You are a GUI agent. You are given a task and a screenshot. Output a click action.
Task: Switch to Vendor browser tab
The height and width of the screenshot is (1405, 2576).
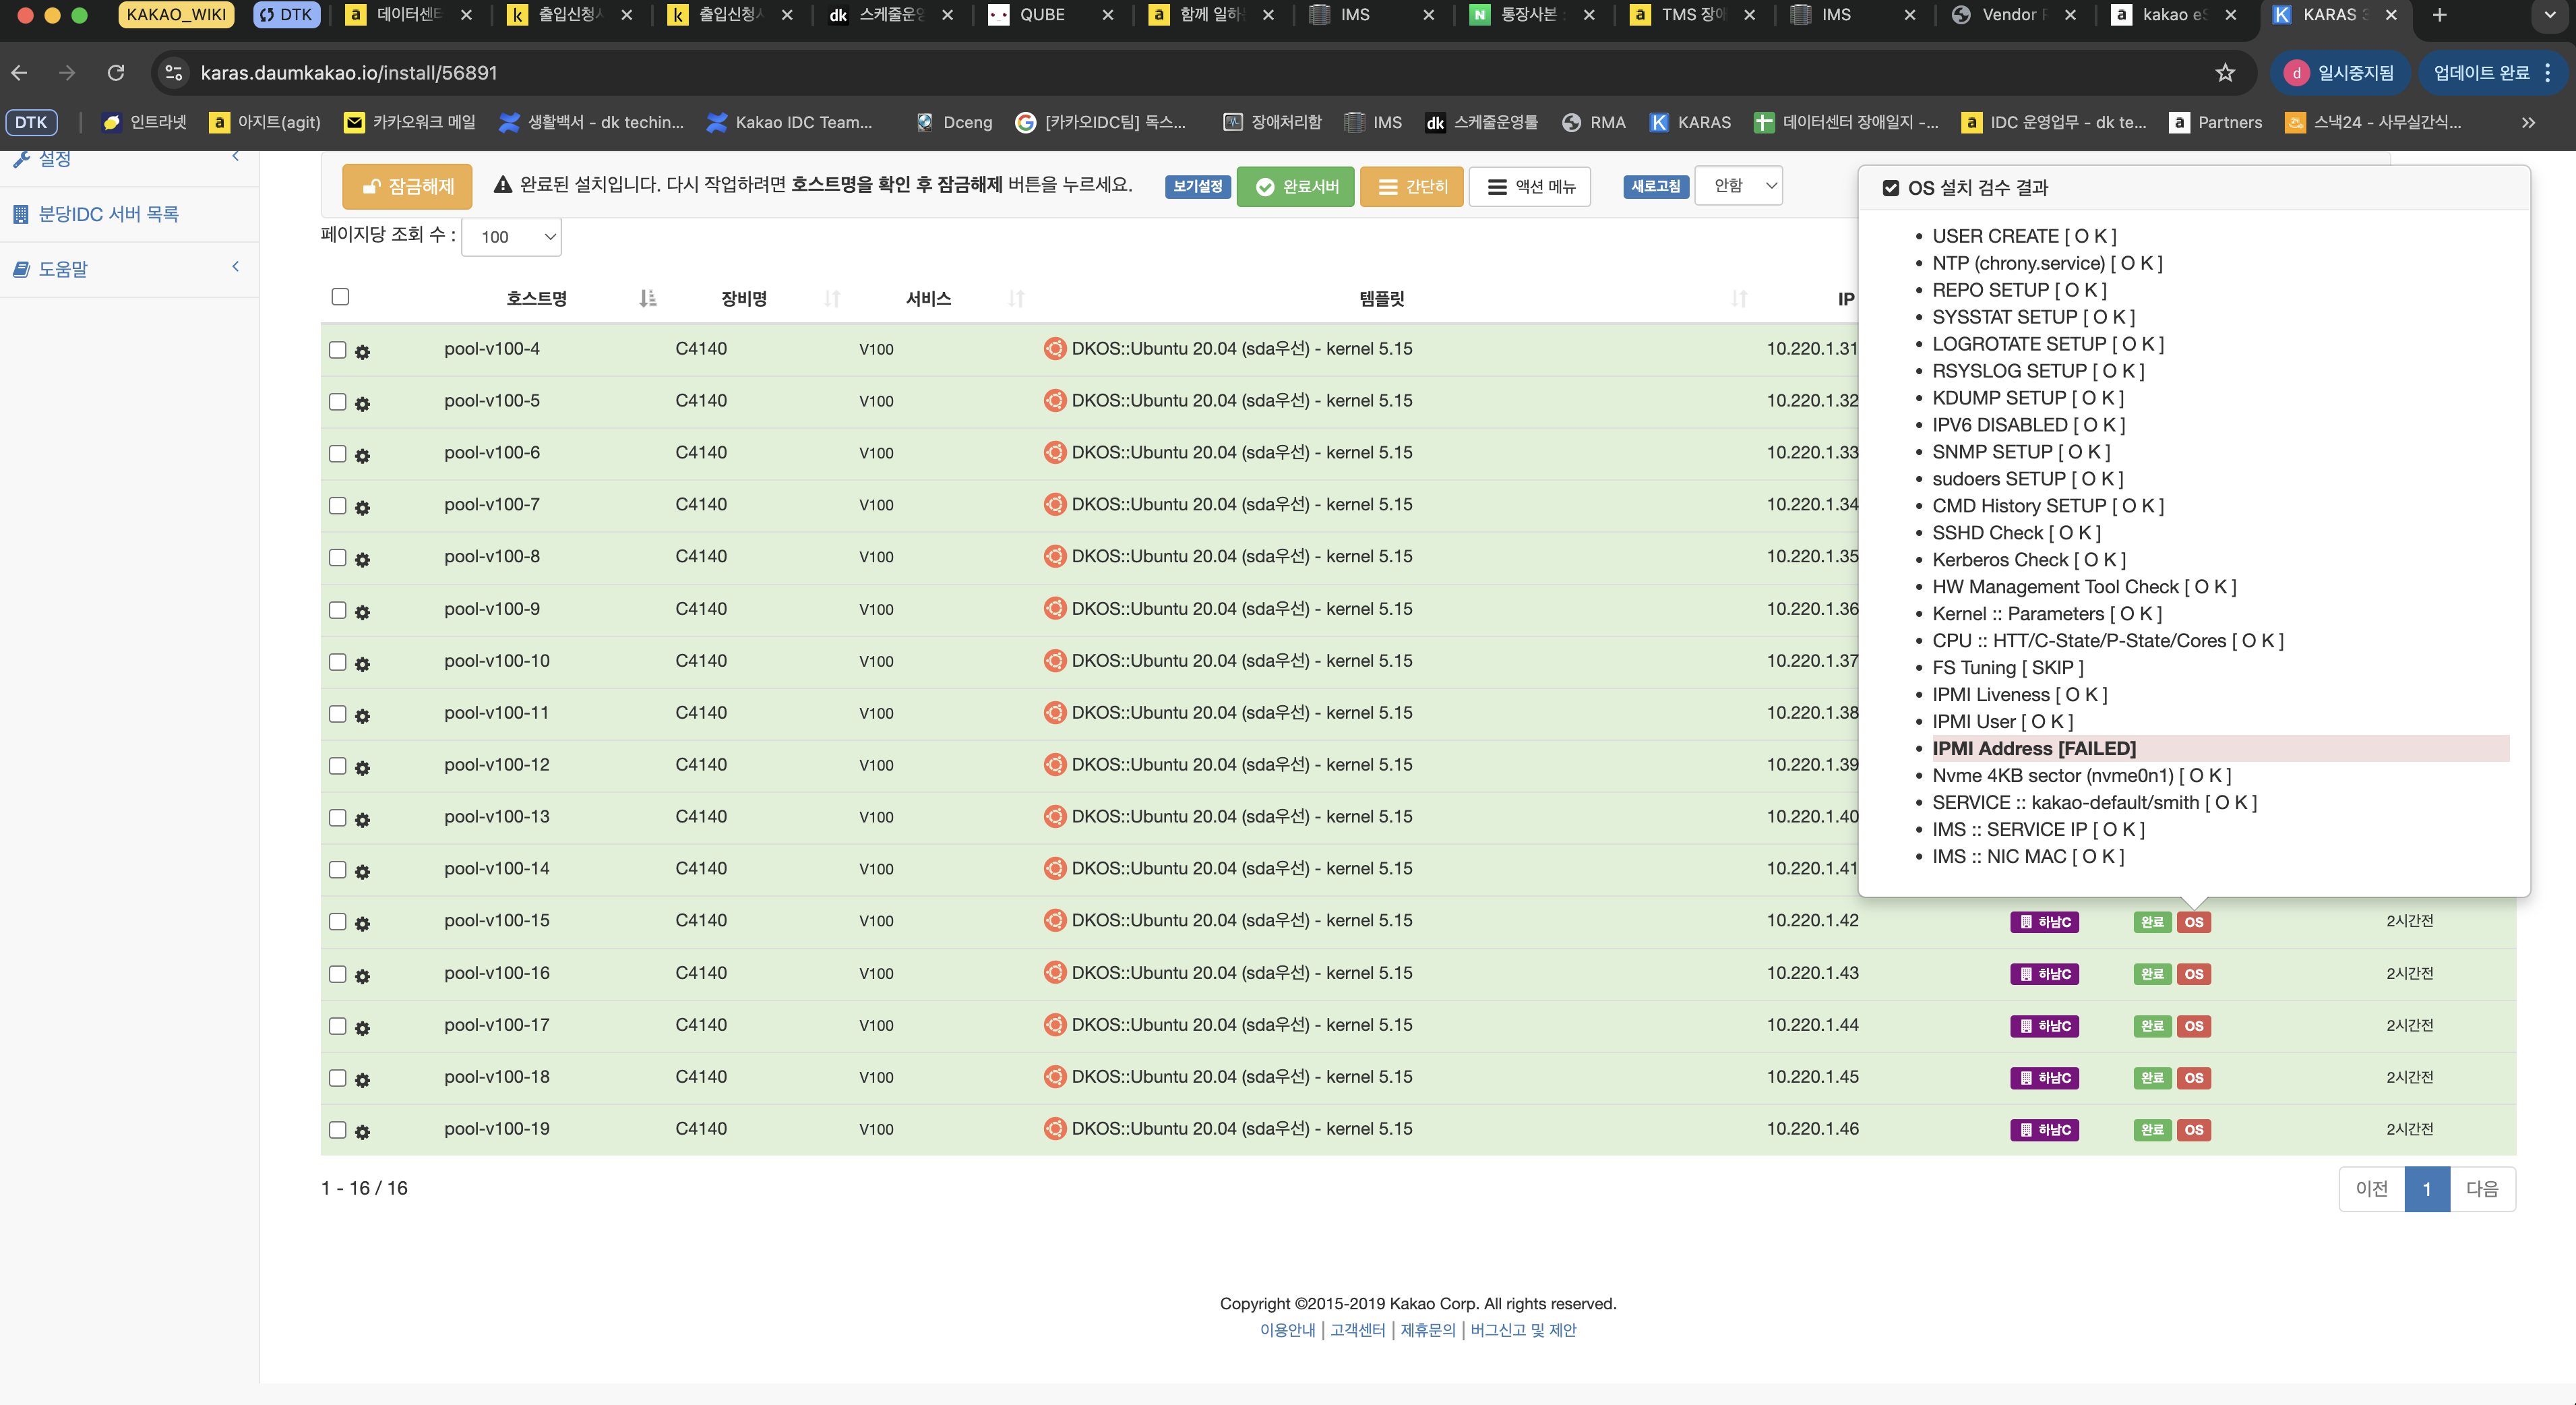pyautogui.click(x=2012, y=15)
